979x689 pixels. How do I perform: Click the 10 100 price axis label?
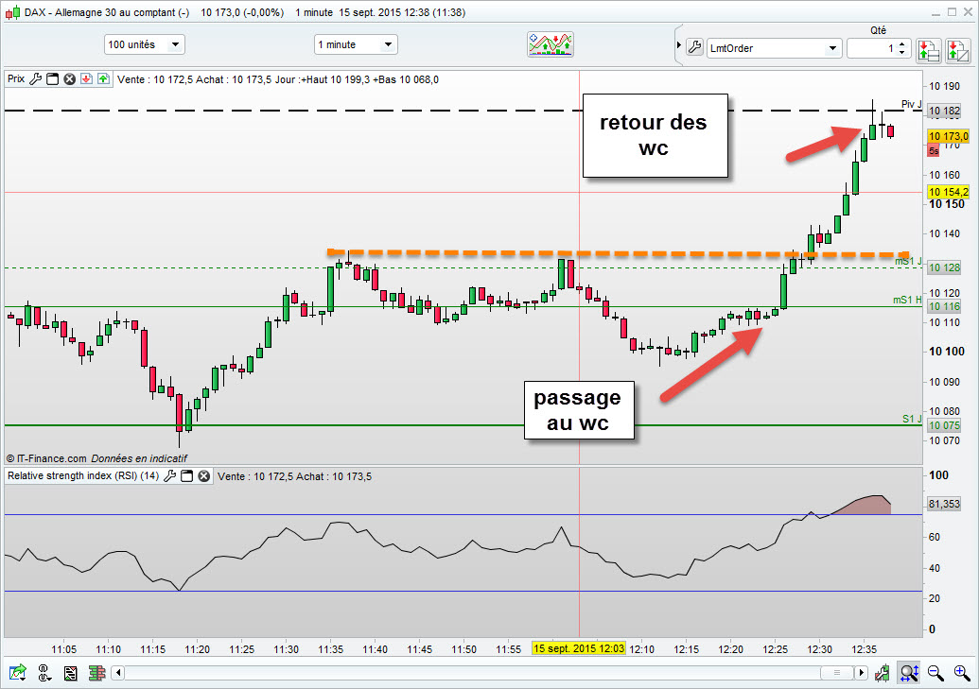click(947, 352)
